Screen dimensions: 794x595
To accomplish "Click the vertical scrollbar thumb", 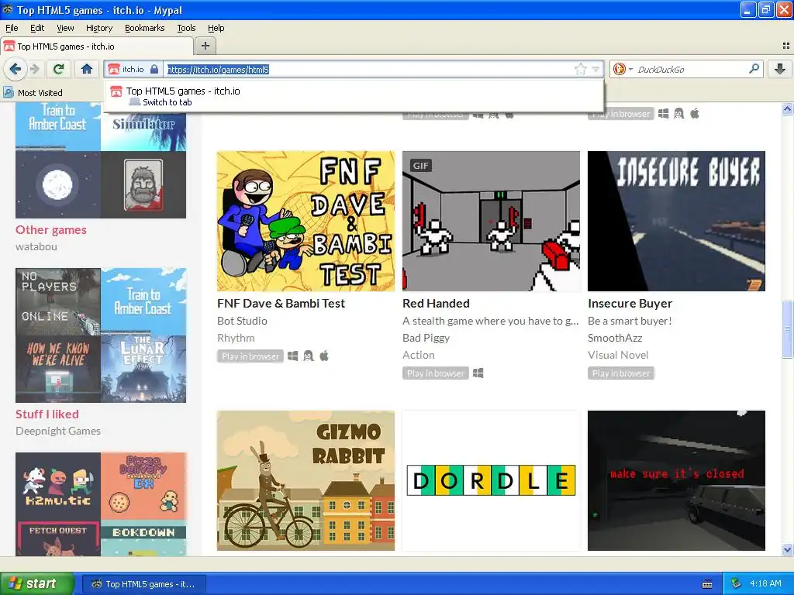I will [787, 328].
